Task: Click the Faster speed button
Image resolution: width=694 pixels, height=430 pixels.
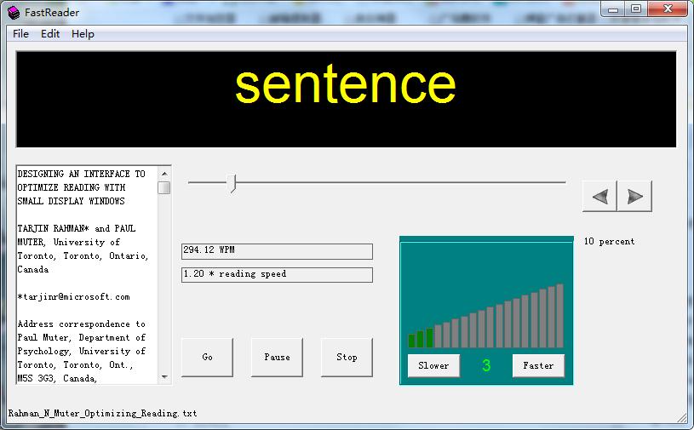Action: coord(538,365)
